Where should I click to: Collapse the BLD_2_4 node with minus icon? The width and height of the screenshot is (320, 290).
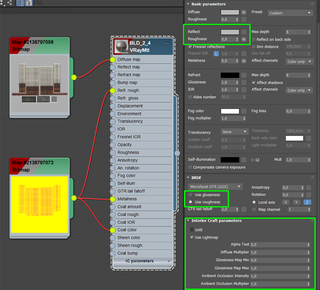coord(167,43)
